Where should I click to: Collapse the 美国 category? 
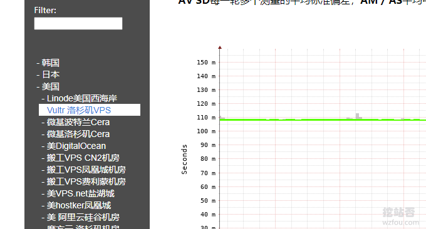point(50,86)
